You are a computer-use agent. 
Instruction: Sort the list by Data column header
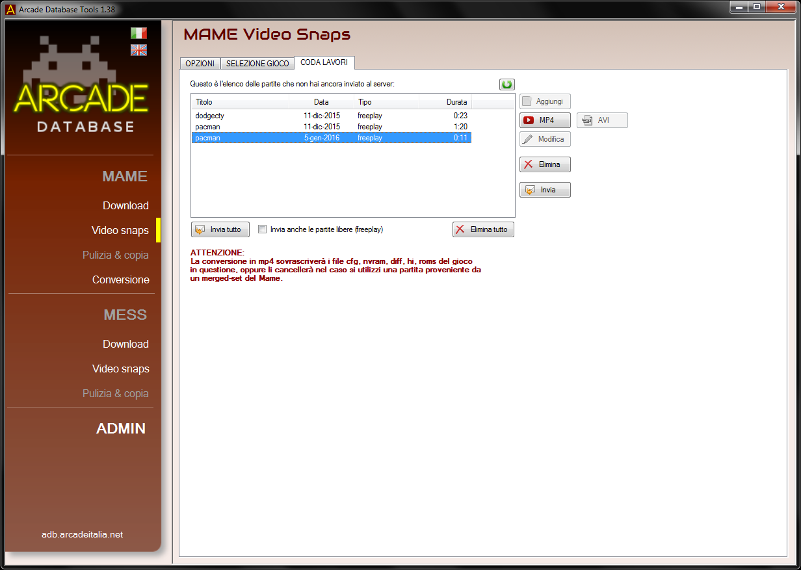coord(321,102)
